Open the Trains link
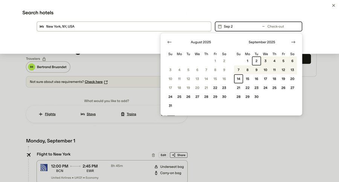Screen dimensions: 339x182 click(131, 114)
